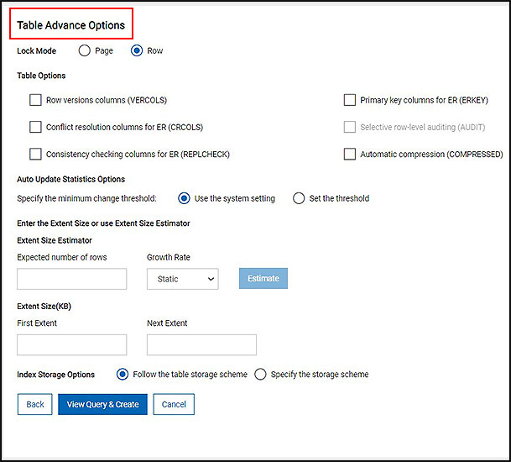Select the Page lock mode radio button

[x=85, y=50]
